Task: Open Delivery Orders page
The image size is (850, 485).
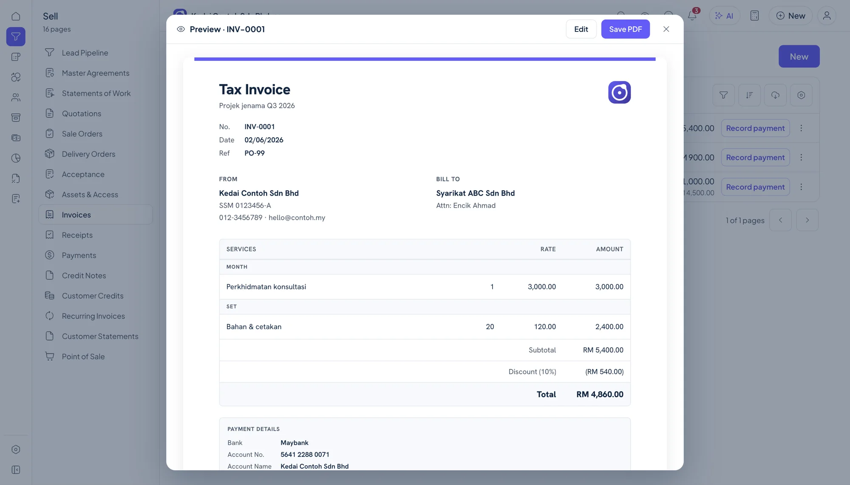Action: tap(96, 154)
